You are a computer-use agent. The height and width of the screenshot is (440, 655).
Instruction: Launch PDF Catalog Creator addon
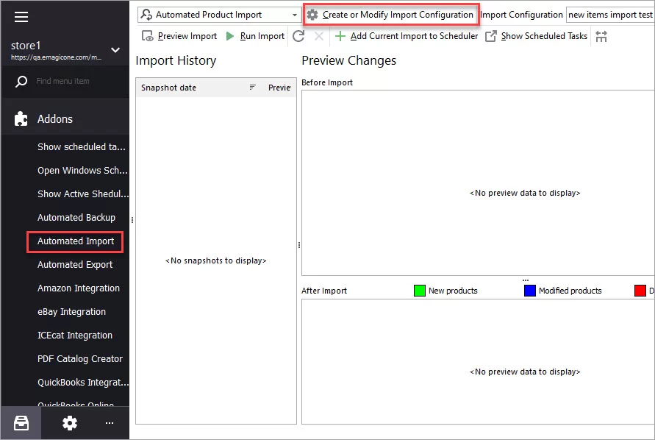80,358
